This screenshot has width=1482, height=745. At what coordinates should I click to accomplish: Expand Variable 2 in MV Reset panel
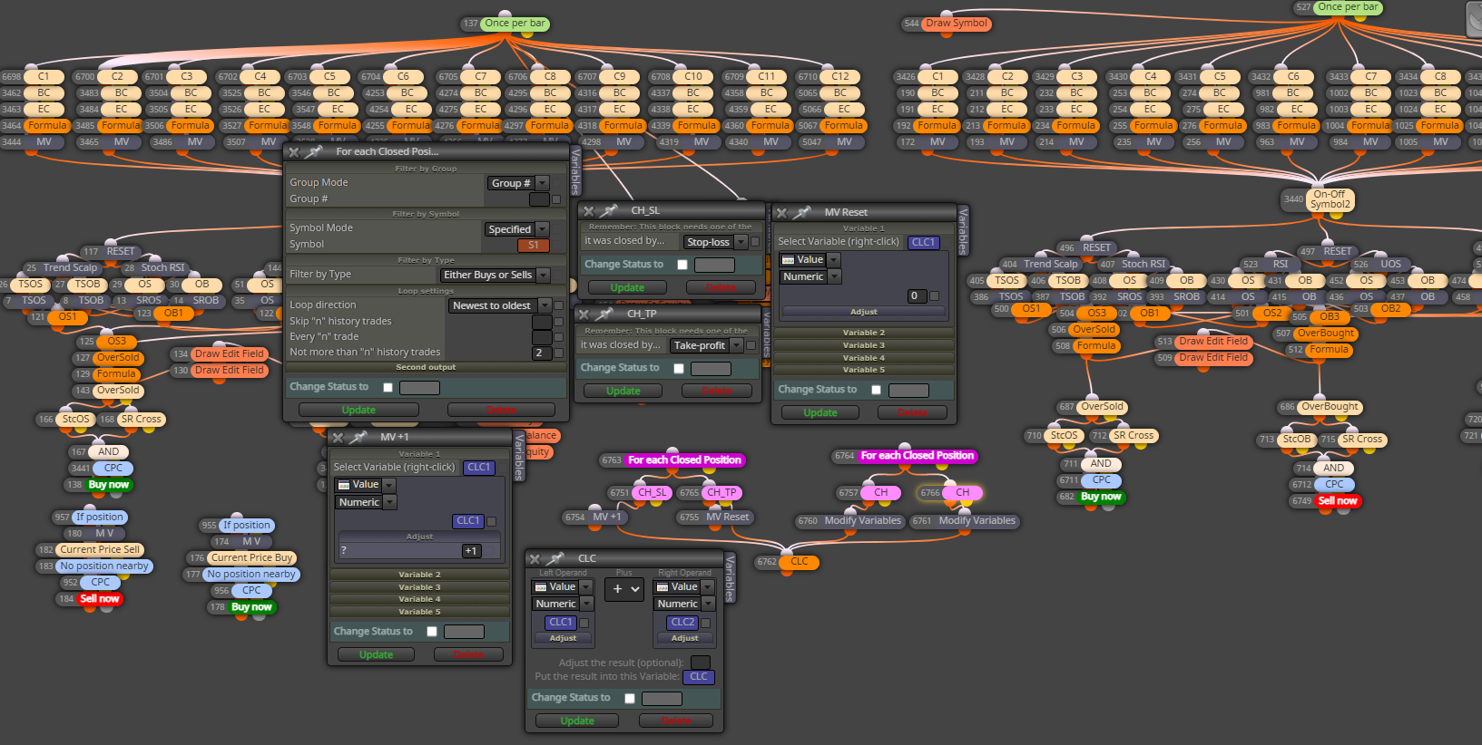(x=863, y=333)
